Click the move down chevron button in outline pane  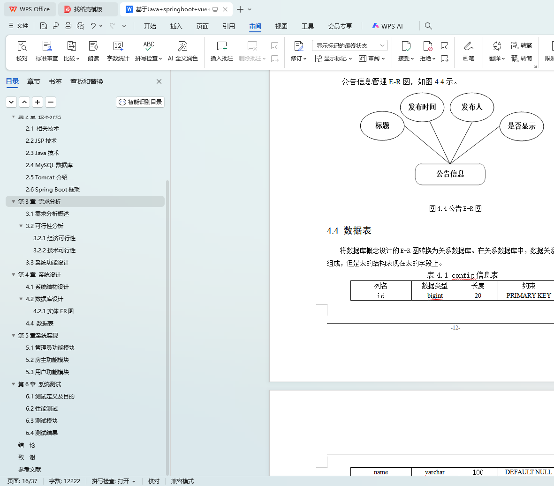tap(11, 102)
